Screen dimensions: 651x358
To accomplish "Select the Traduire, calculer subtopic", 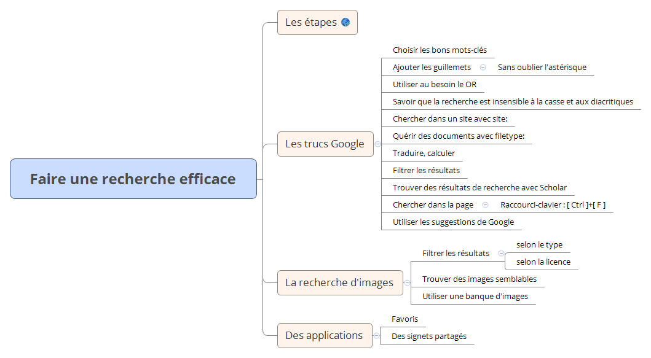I will 424,154.
